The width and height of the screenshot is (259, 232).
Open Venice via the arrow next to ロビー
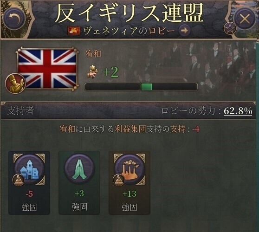tap(185, 31)
